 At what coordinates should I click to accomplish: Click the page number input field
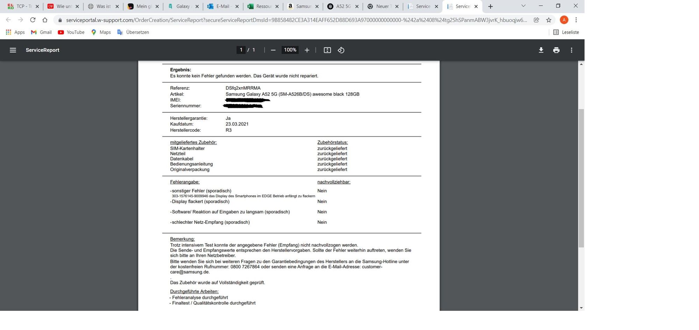[x=241, y=50]
